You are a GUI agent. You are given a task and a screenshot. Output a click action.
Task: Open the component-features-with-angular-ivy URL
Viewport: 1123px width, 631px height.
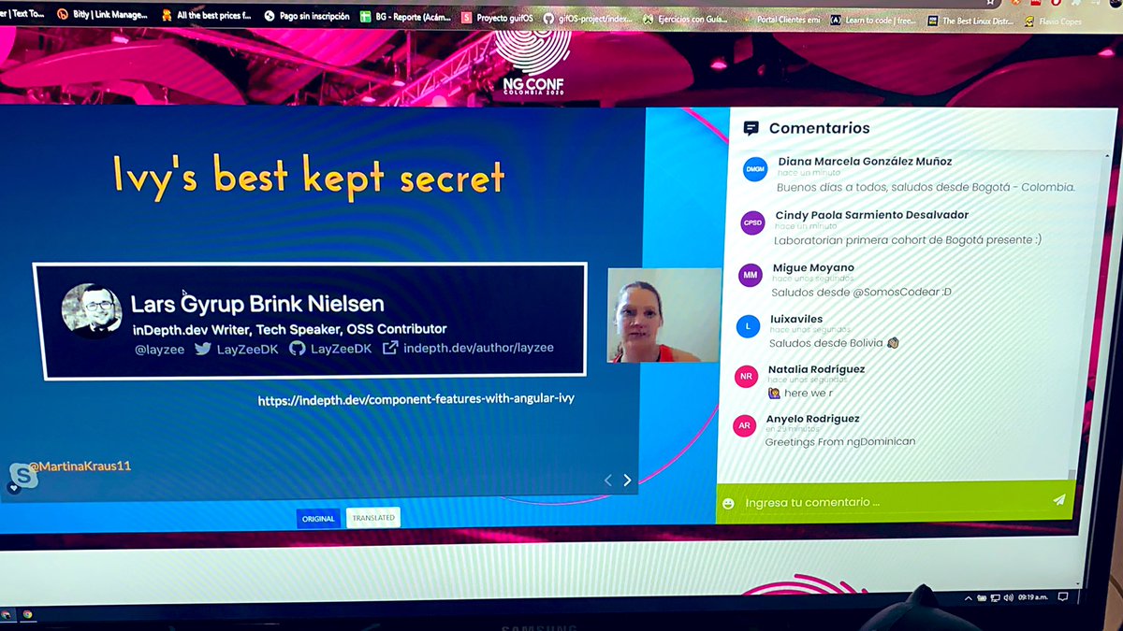[416, 399]
